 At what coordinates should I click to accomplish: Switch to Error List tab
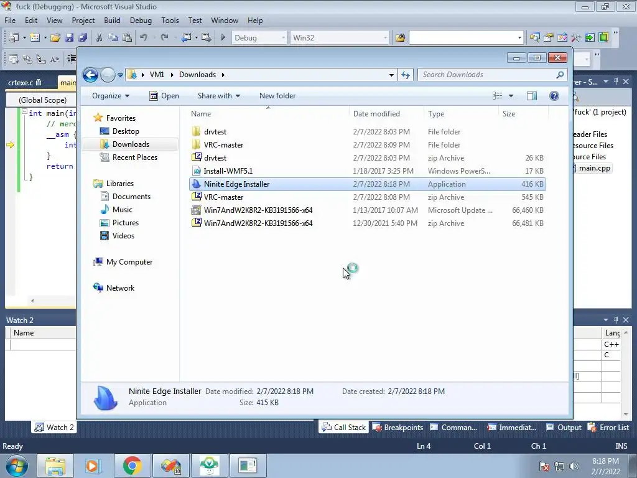[x=608, y=427]
